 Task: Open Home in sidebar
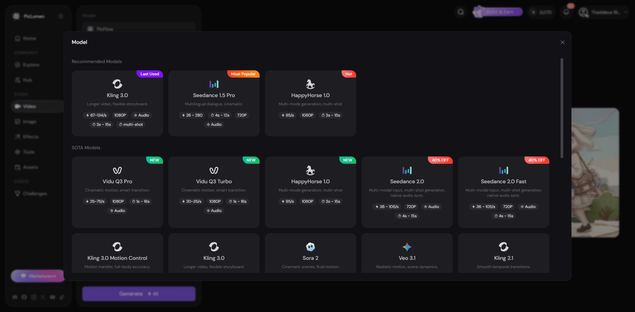pos(37,39)
